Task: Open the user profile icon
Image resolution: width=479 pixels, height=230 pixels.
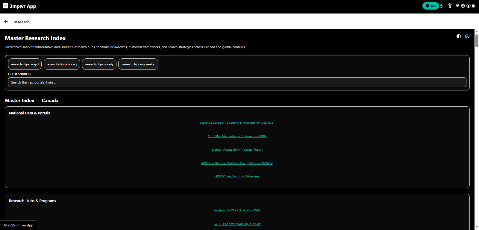Action: click(469, 6)
